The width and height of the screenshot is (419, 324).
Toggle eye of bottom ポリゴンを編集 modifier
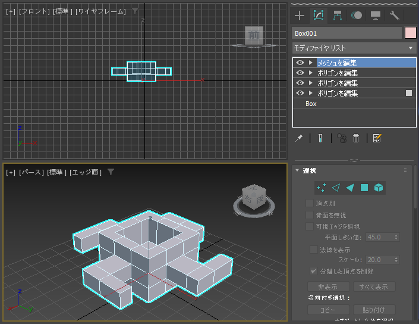[300, 93]
